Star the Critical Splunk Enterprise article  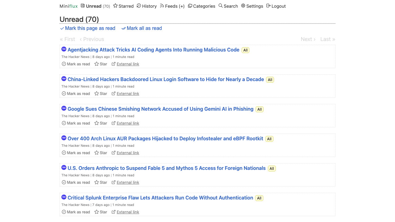[x=101, y=212]
